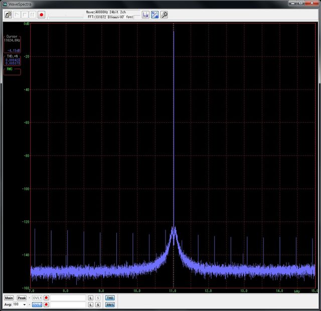Start recording with top red record button
The height and width of the screenshot is (311, 321).
point(42,15)
